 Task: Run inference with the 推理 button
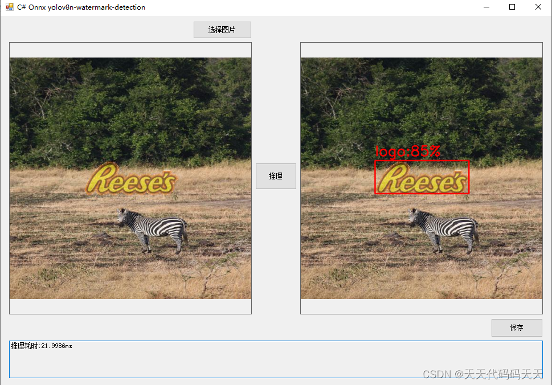click(x=276, y=176)
